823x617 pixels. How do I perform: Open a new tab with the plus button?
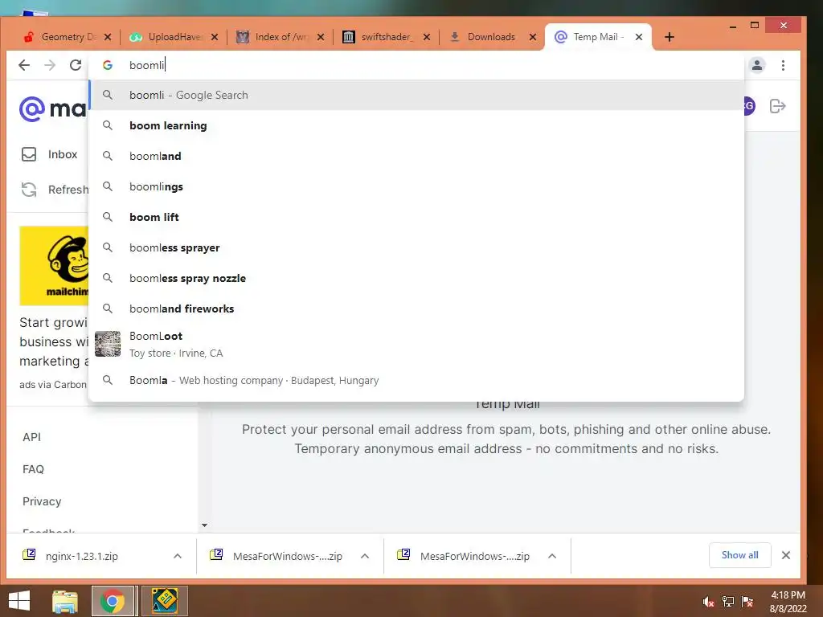tap(669, 37)
